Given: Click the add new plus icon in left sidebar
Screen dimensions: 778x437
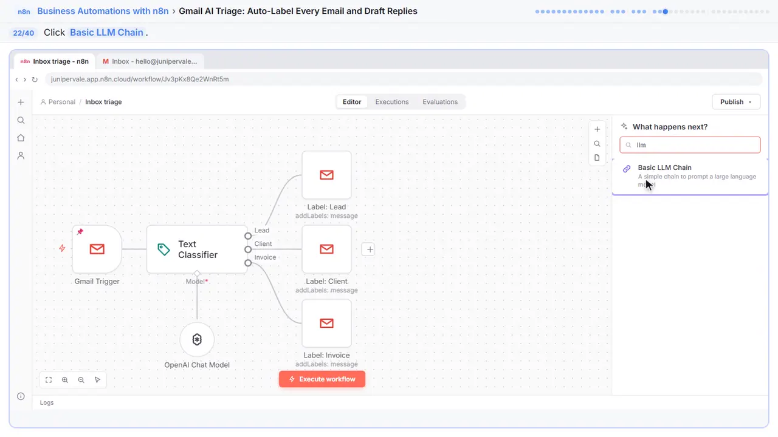Looking at the screenshot, I should tap(21, 103).
